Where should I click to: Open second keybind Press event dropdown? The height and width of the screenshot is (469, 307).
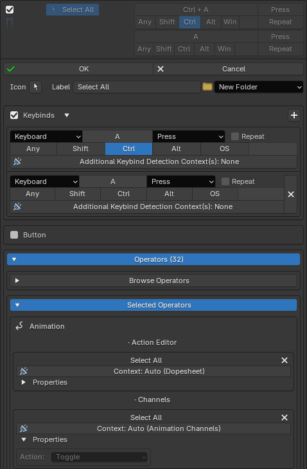[181, 182]
